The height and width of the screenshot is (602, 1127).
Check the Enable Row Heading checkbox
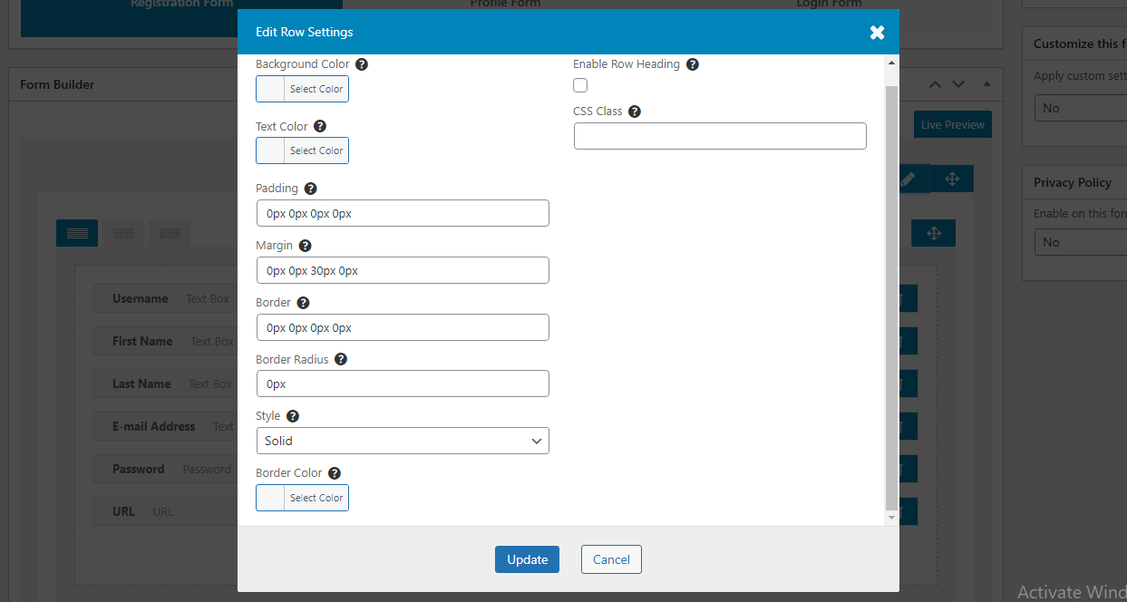(580, 85)
